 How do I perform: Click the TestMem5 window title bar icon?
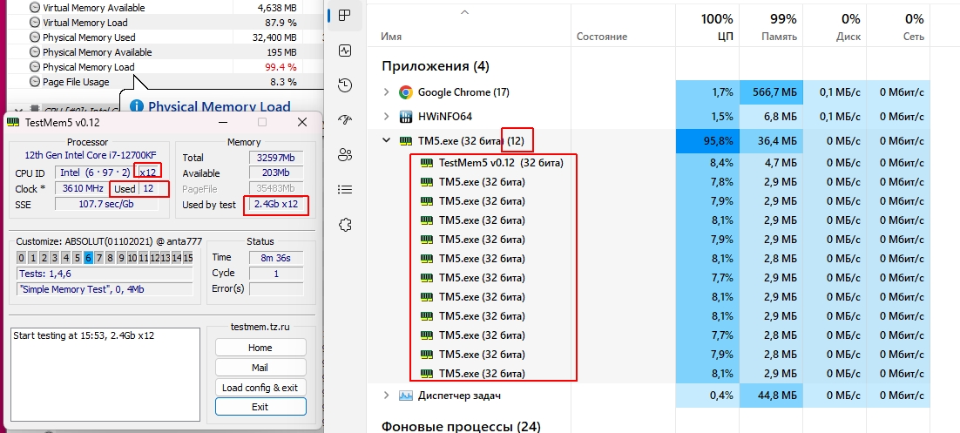pyautogui.click(x=13, y=123)
